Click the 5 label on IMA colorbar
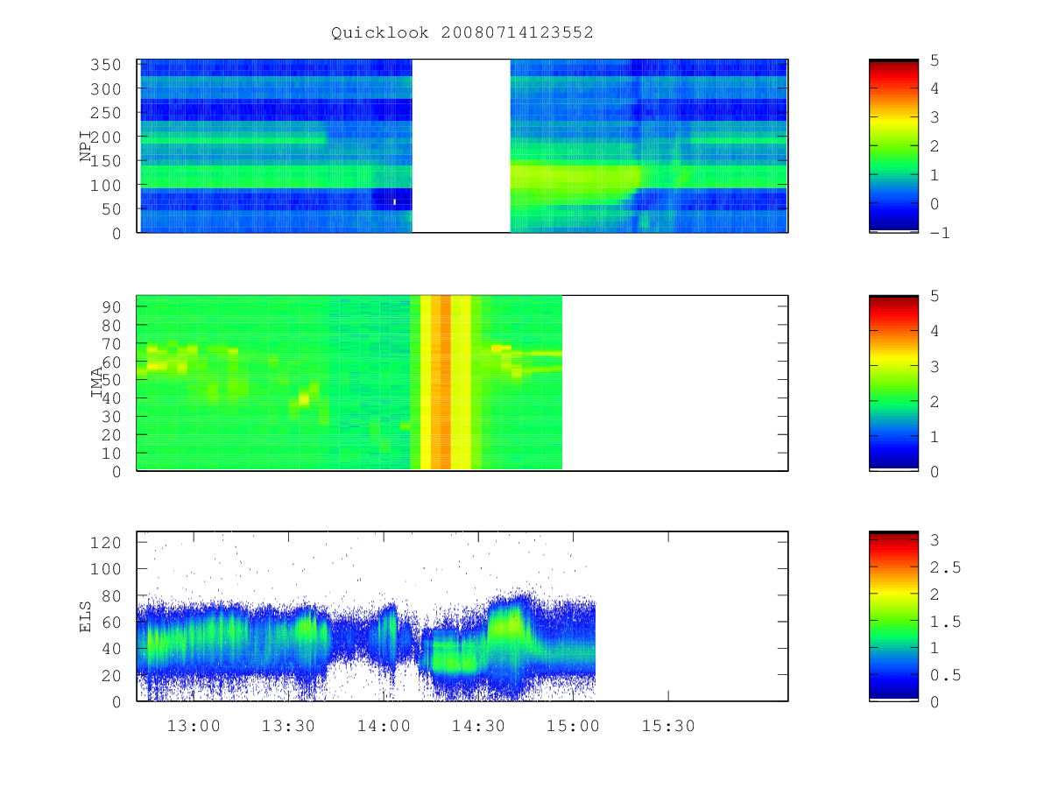The width and height of the screenshot is (1051, 788). 934,296
